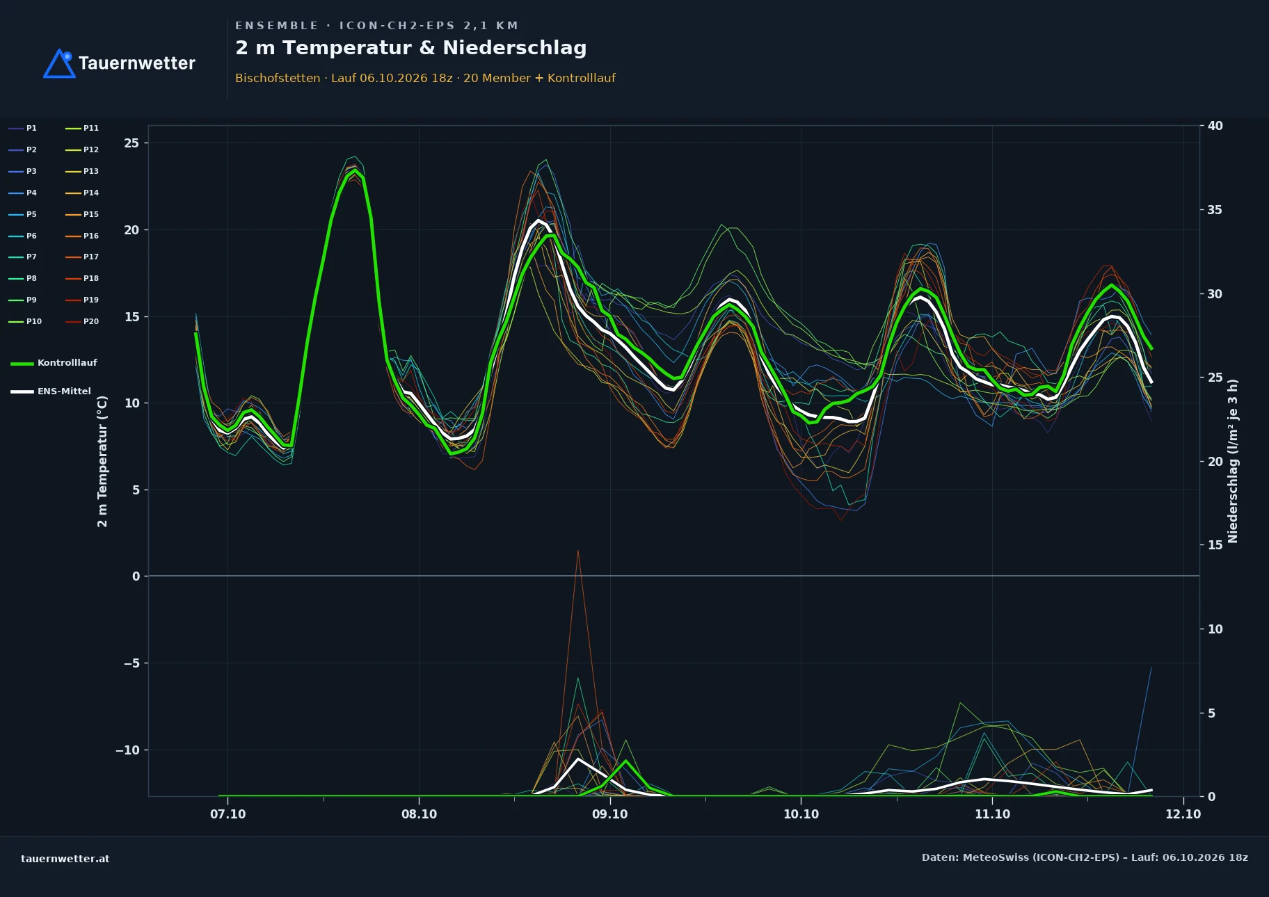Image resolution: width=1269 pixels, height=897 pixels.
Task: Select the P8 legend entry
Action: [x=22, y=278]
